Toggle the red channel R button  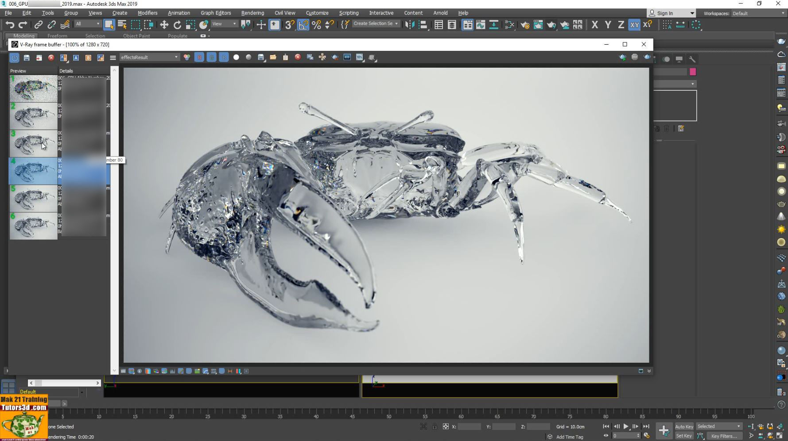click(x=199, y=57)
